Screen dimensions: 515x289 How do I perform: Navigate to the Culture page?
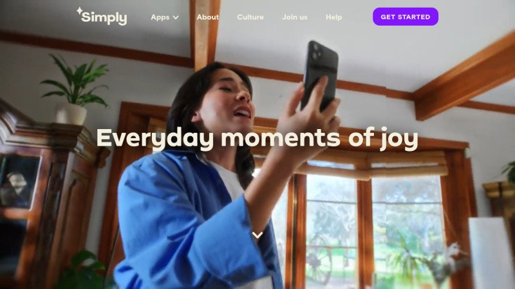pos(250,17)
